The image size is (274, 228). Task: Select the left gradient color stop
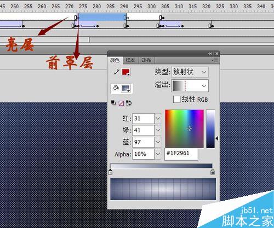pos(110,172)
